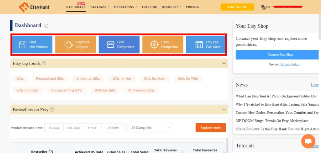Collapse the Etsy tag trends section
Screen dimensions: 321x153
224,63
